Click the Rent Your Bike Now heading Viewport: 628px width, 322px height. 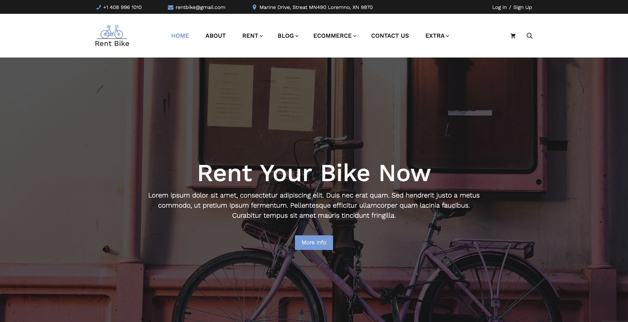[x=314, y=173]
